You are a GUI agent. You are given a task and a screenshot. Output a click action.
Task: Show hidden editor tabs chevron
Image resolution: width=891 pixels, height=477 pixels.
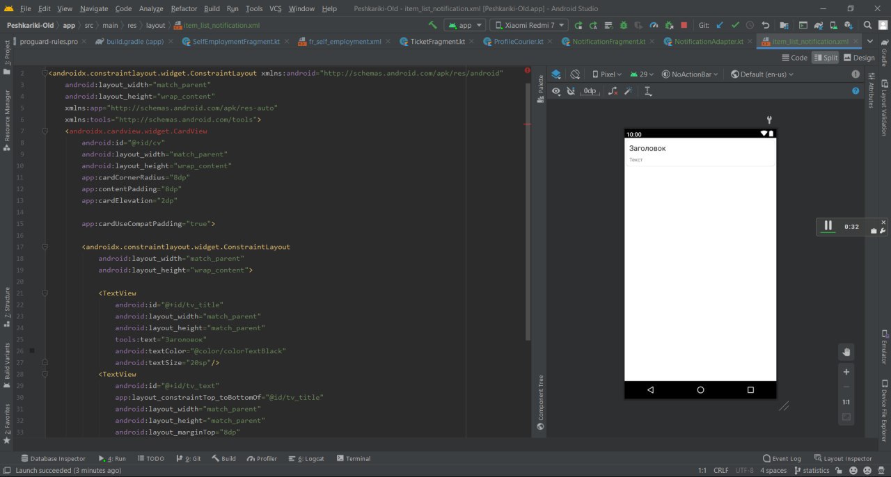869,42
